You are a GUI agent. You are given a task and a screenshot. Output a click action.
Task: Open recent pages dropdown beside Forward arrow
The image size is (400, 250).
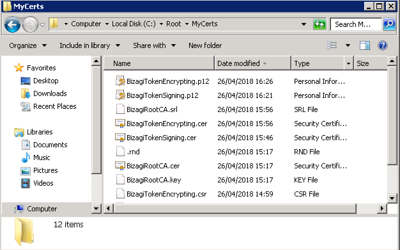[42, 25]
